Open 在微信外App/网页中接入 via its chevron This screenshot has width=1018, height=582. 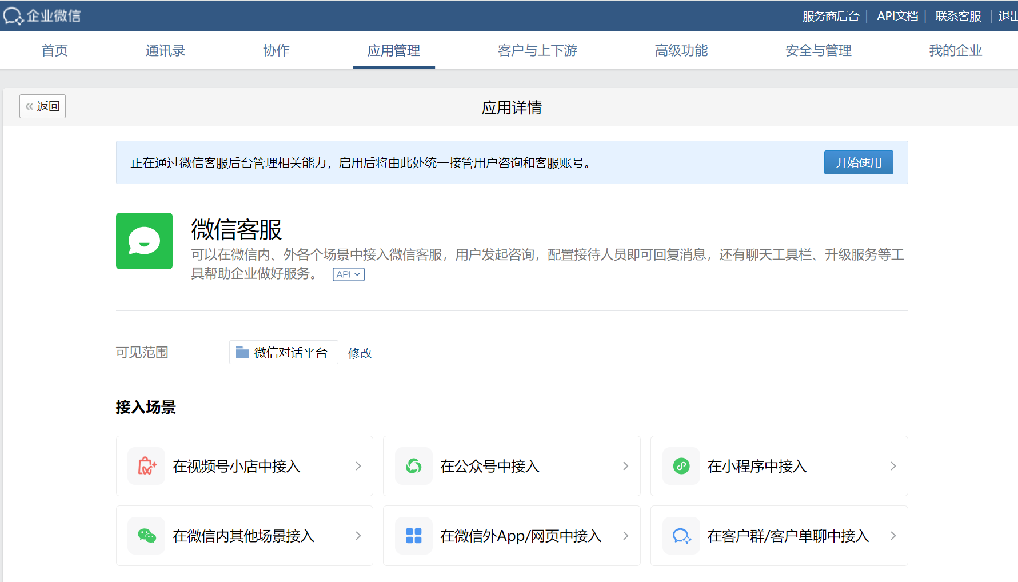pyautogui.click(x=626, y=536)
